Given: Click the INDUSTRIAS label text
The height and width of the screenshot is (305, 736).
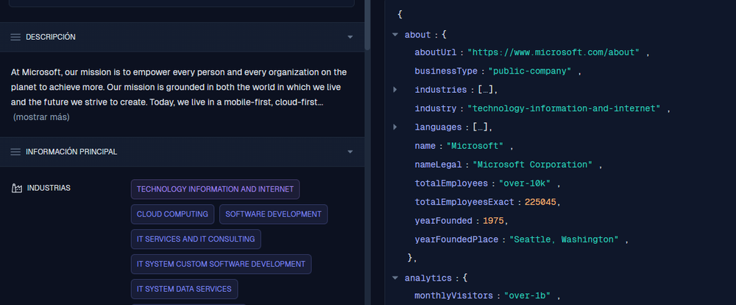Looking at the screenshot, I should (x=49, y=188).
